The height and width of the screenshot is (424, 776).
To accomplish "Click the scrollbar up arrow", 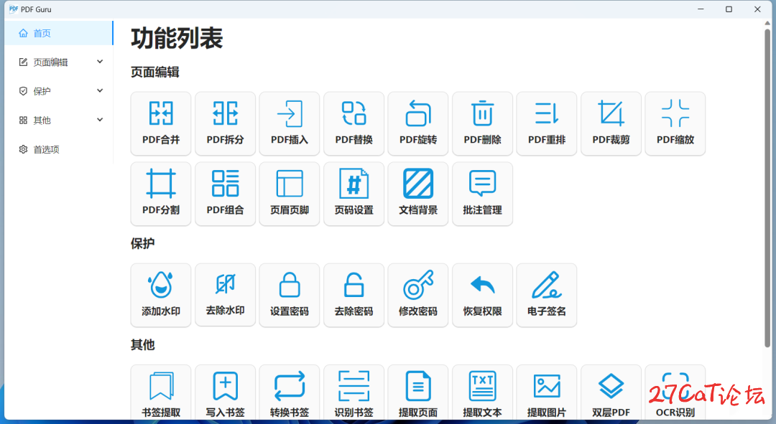I will click(767, 23).
